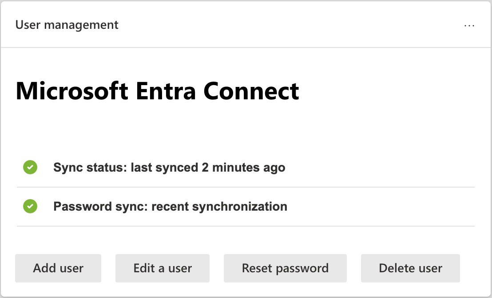This screenshot has height=298, width=492.
Task: Select the Reset password button
Action: [x=285, y=268]
